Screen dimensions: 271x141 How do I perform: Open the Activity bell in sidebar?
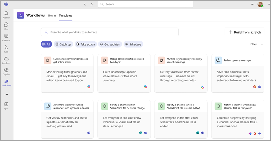(x=6, y=15)
